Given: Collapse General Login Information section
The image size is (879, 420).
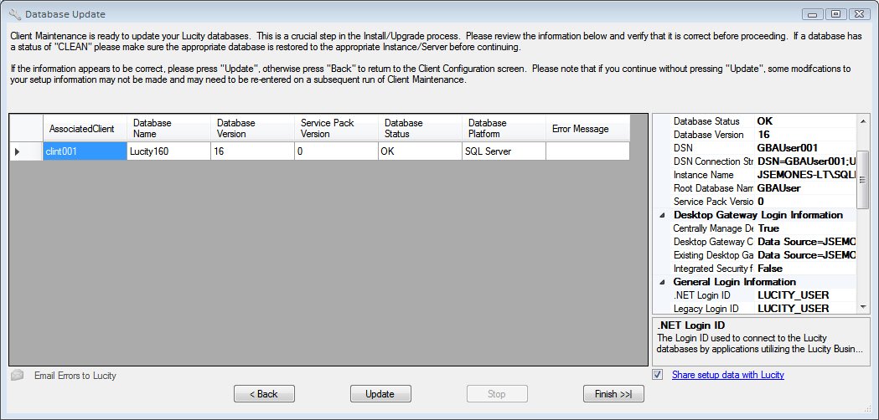Looking at the screenshot, I should (661, 282).
